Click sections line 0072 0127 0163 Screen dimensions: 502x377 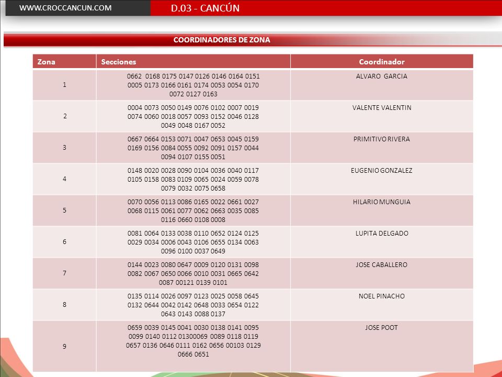pos(193,94)
